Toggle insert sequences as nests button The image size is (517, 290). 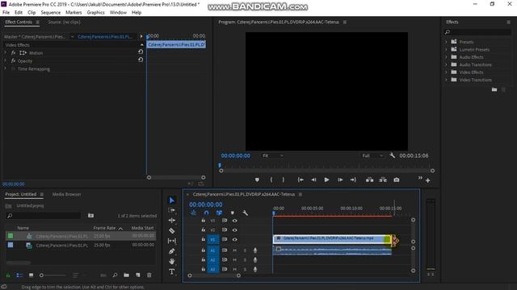[x=194, y=213]
